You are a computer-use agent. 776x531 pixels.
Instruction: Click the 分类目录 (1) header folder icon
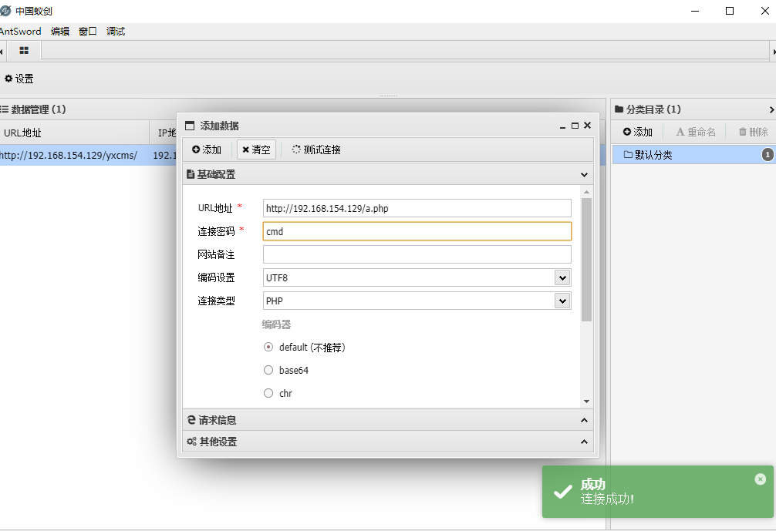click(x=619, y=109)
